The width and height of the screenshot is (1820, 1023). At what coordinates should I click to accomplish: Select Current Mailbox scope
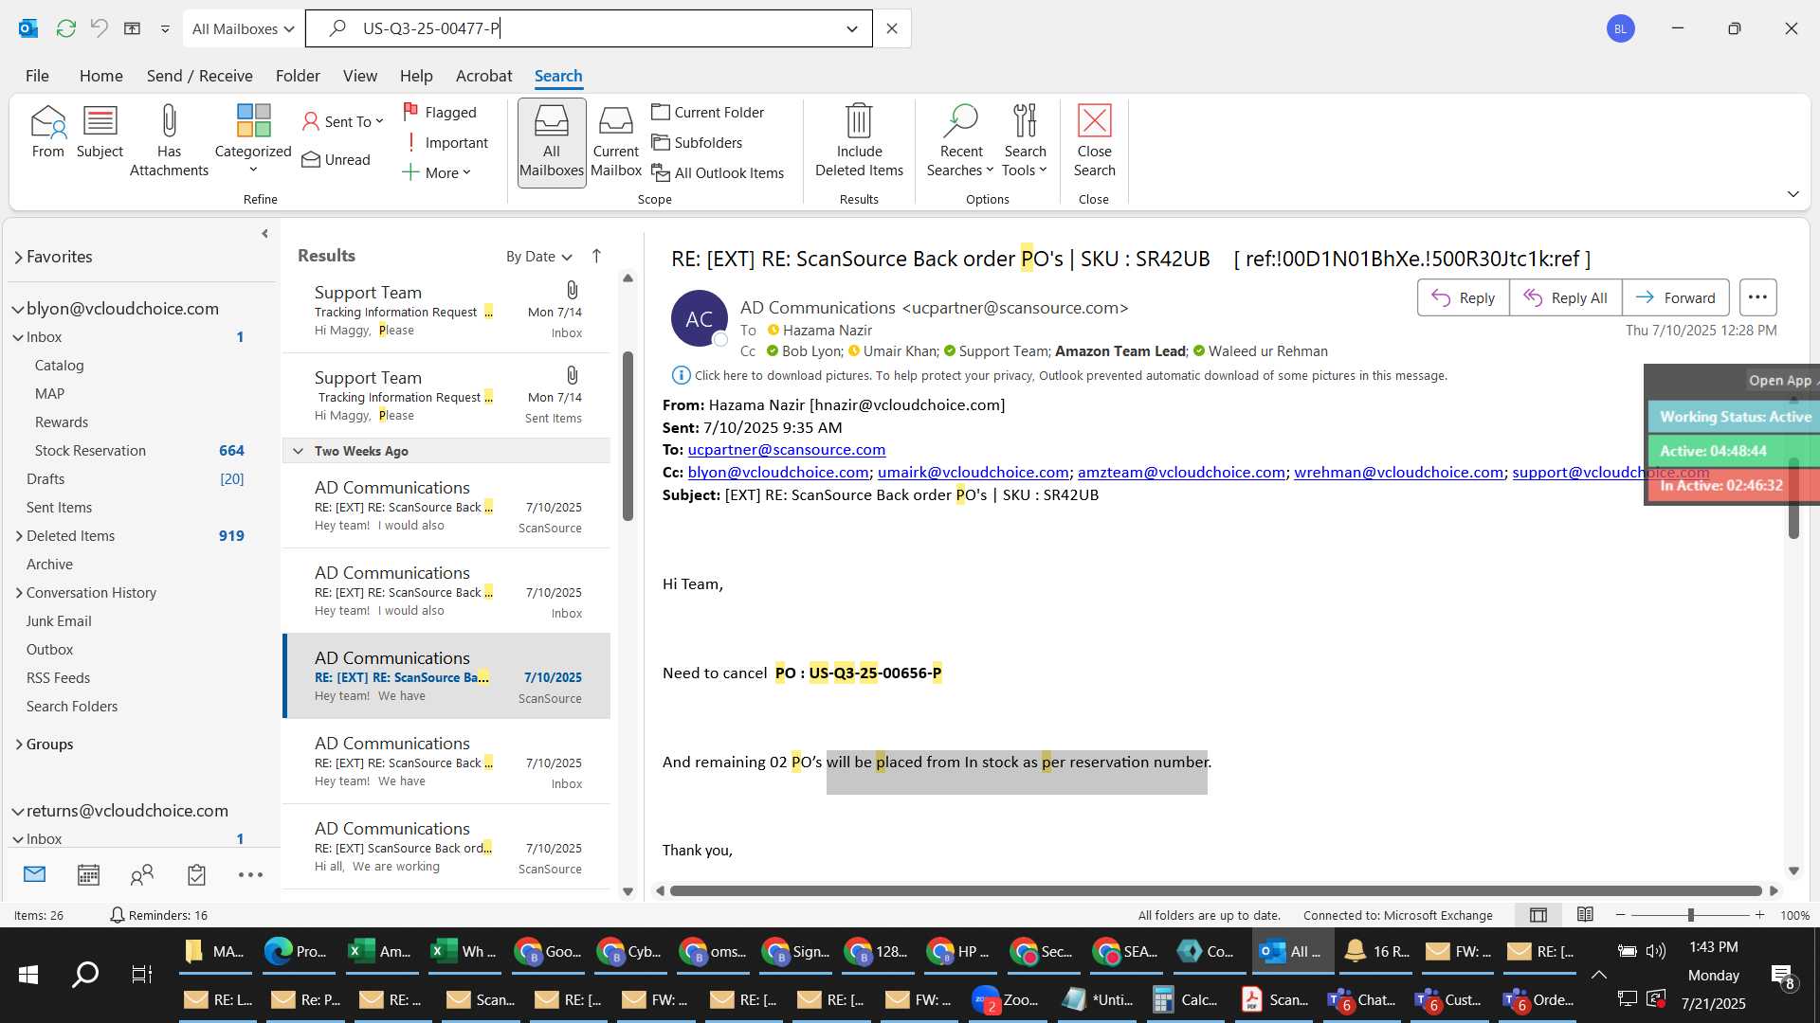[x=616, y=142]
